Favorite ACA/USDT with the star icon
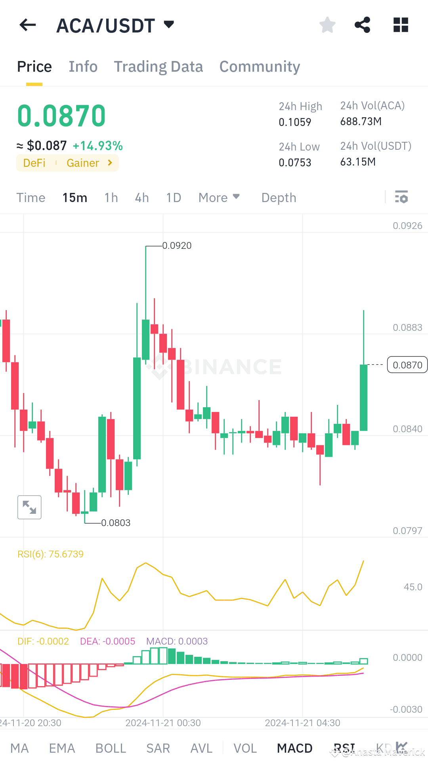428x761 pixels. (327, 25)
